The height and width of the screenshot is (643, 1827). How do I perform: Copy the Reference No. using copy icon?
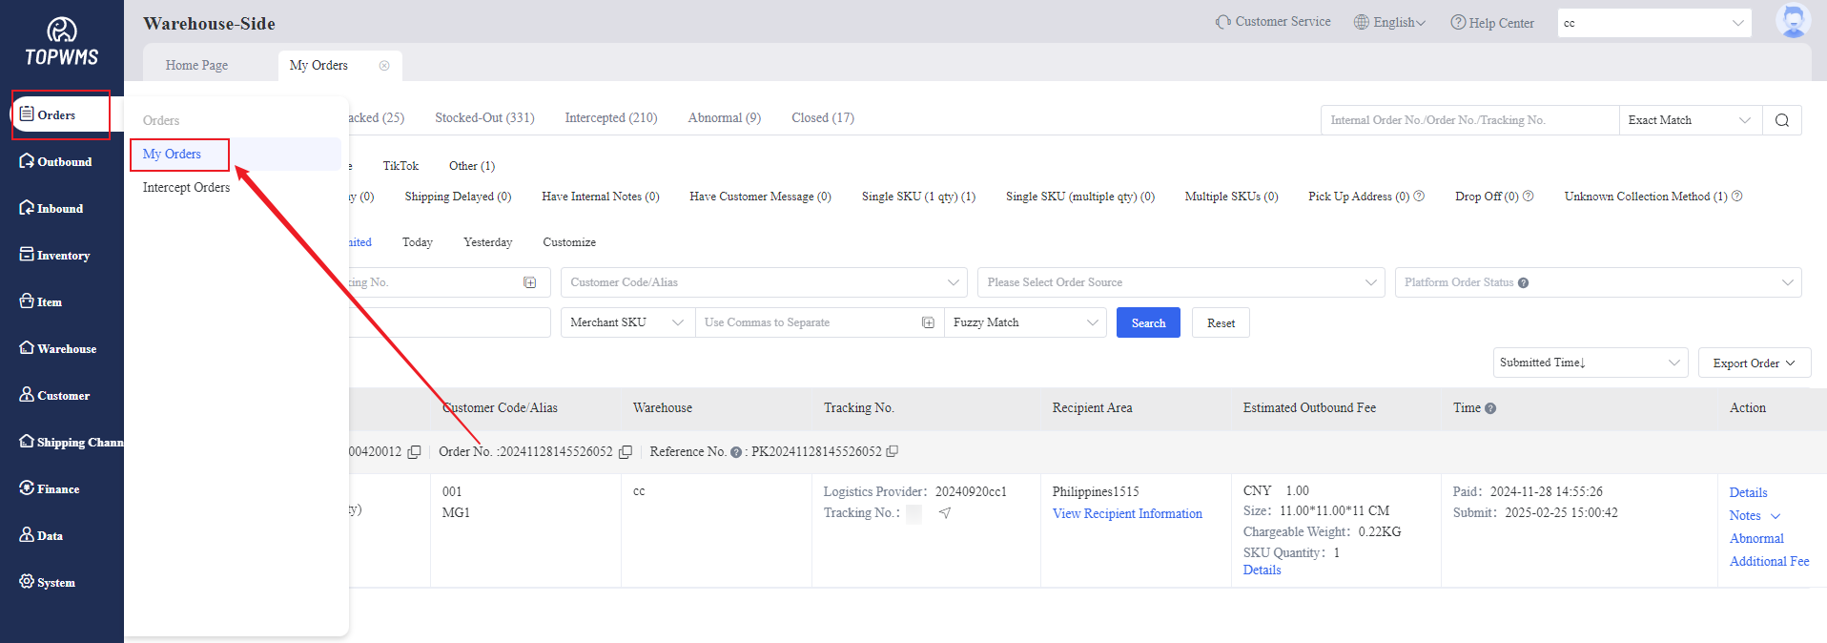coord(893,451)
